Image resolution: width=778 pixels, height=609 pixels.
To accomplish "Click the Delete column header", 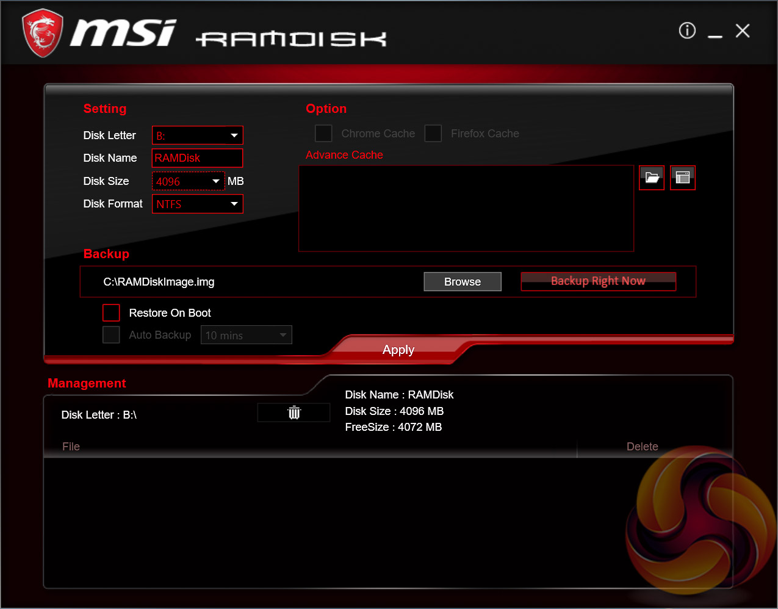I will click(x=643, y=447).
